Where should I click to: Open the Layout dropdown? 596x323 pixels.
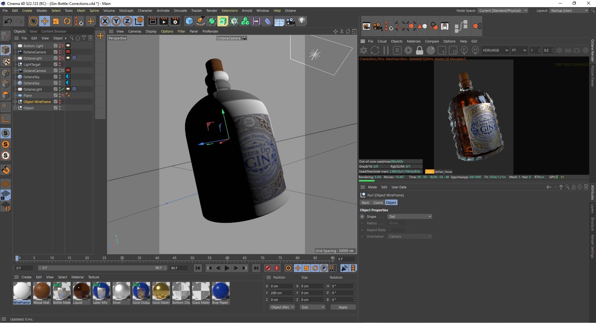569,11
